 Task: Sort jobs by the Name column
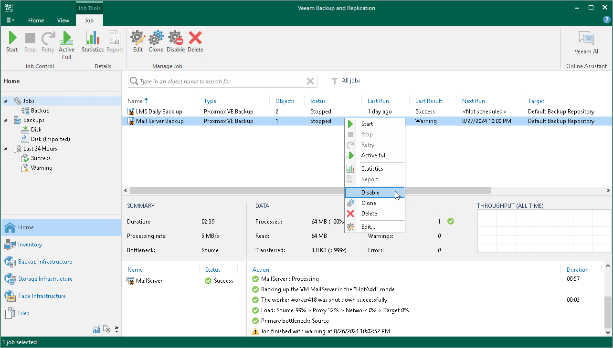point(135,101)
